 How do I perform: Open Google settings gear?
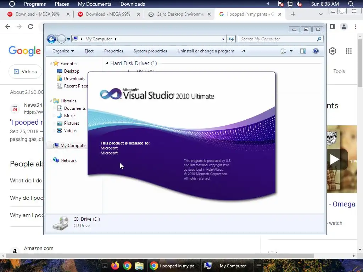[333, 51]
